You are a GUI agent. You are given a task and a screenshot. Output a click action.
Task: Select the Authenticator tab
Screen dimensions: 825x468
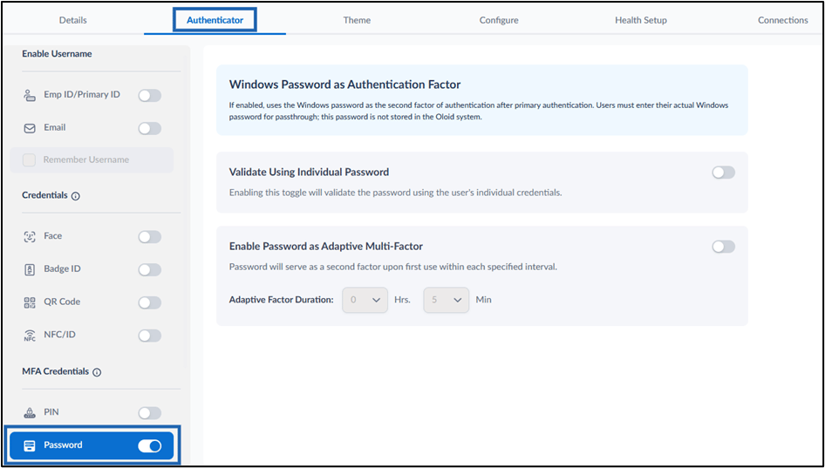coord(215,20)
